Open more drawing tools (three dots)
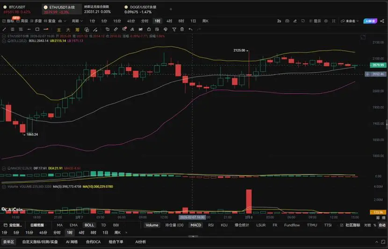388x249 pixels. tap(46, 29)
